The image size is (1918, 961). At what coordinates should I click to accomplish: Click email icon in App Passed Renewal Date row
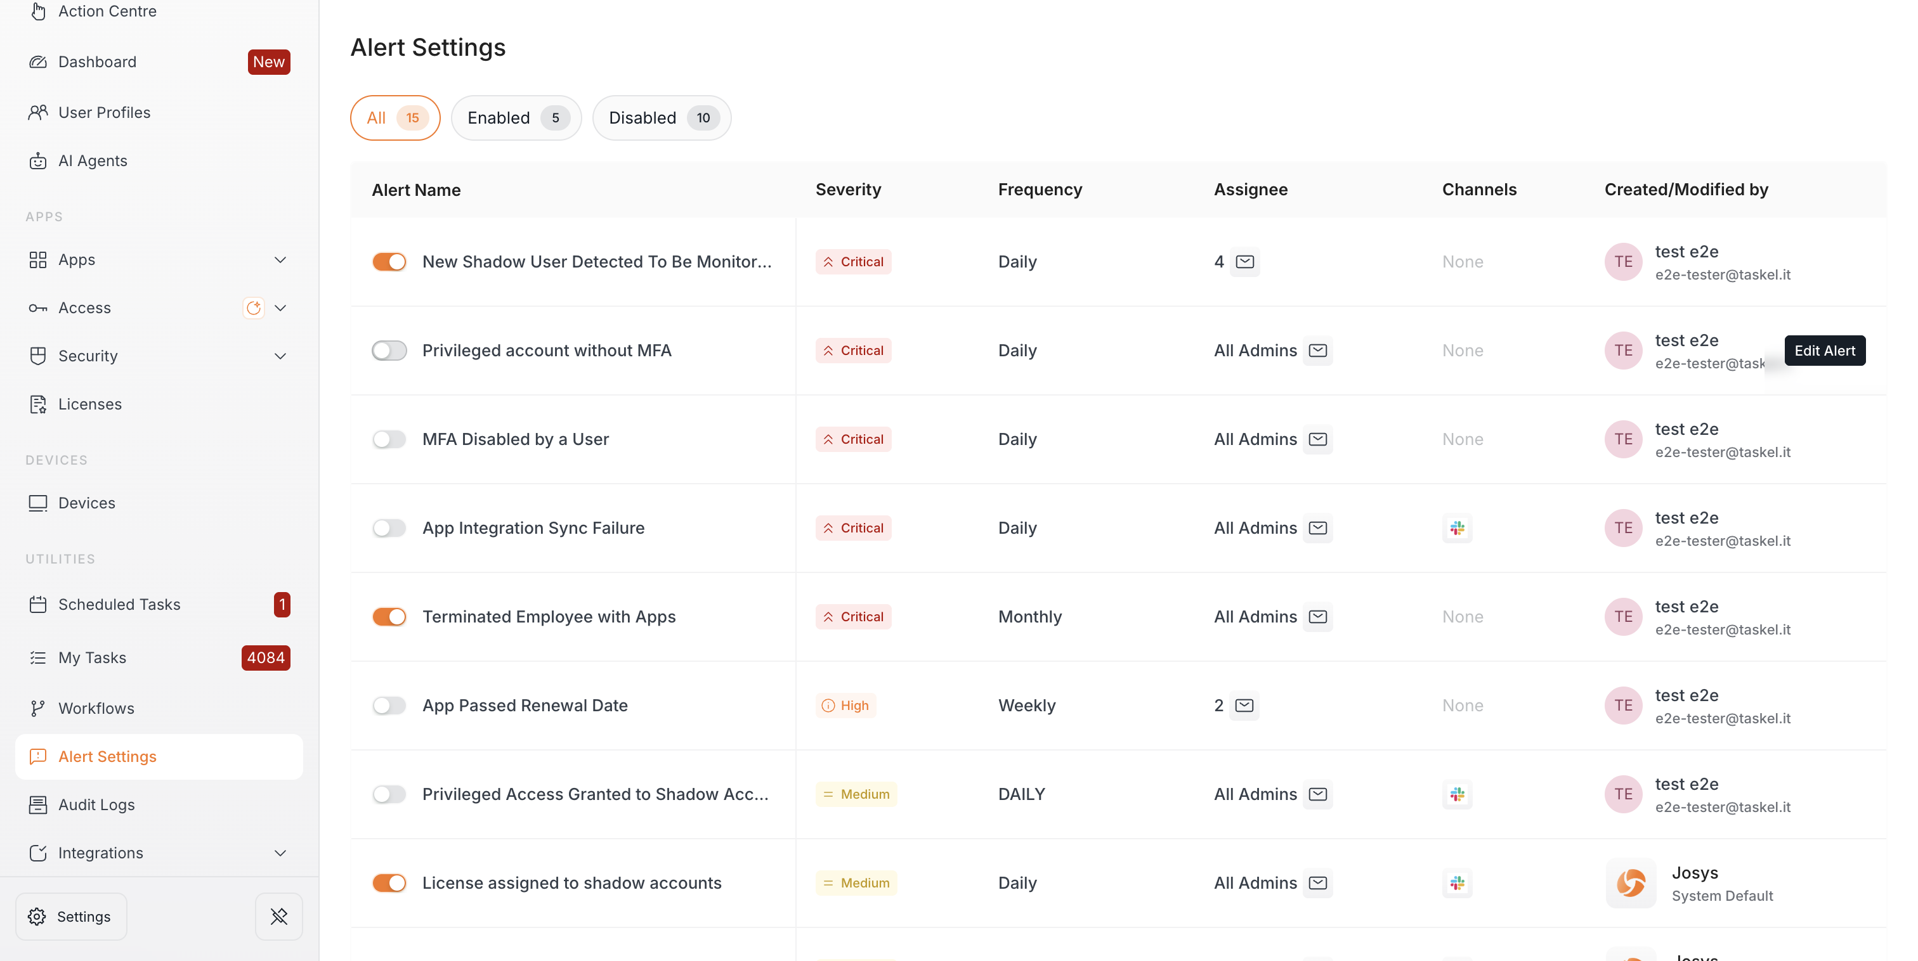click(1245, 706)
